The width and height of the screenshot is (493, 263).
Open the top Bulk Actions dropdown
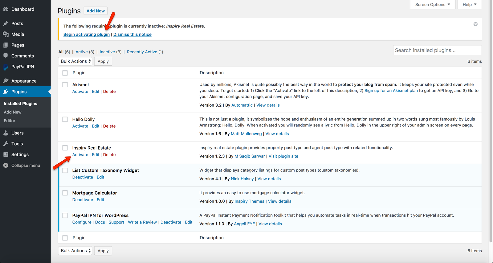(75, 61)
